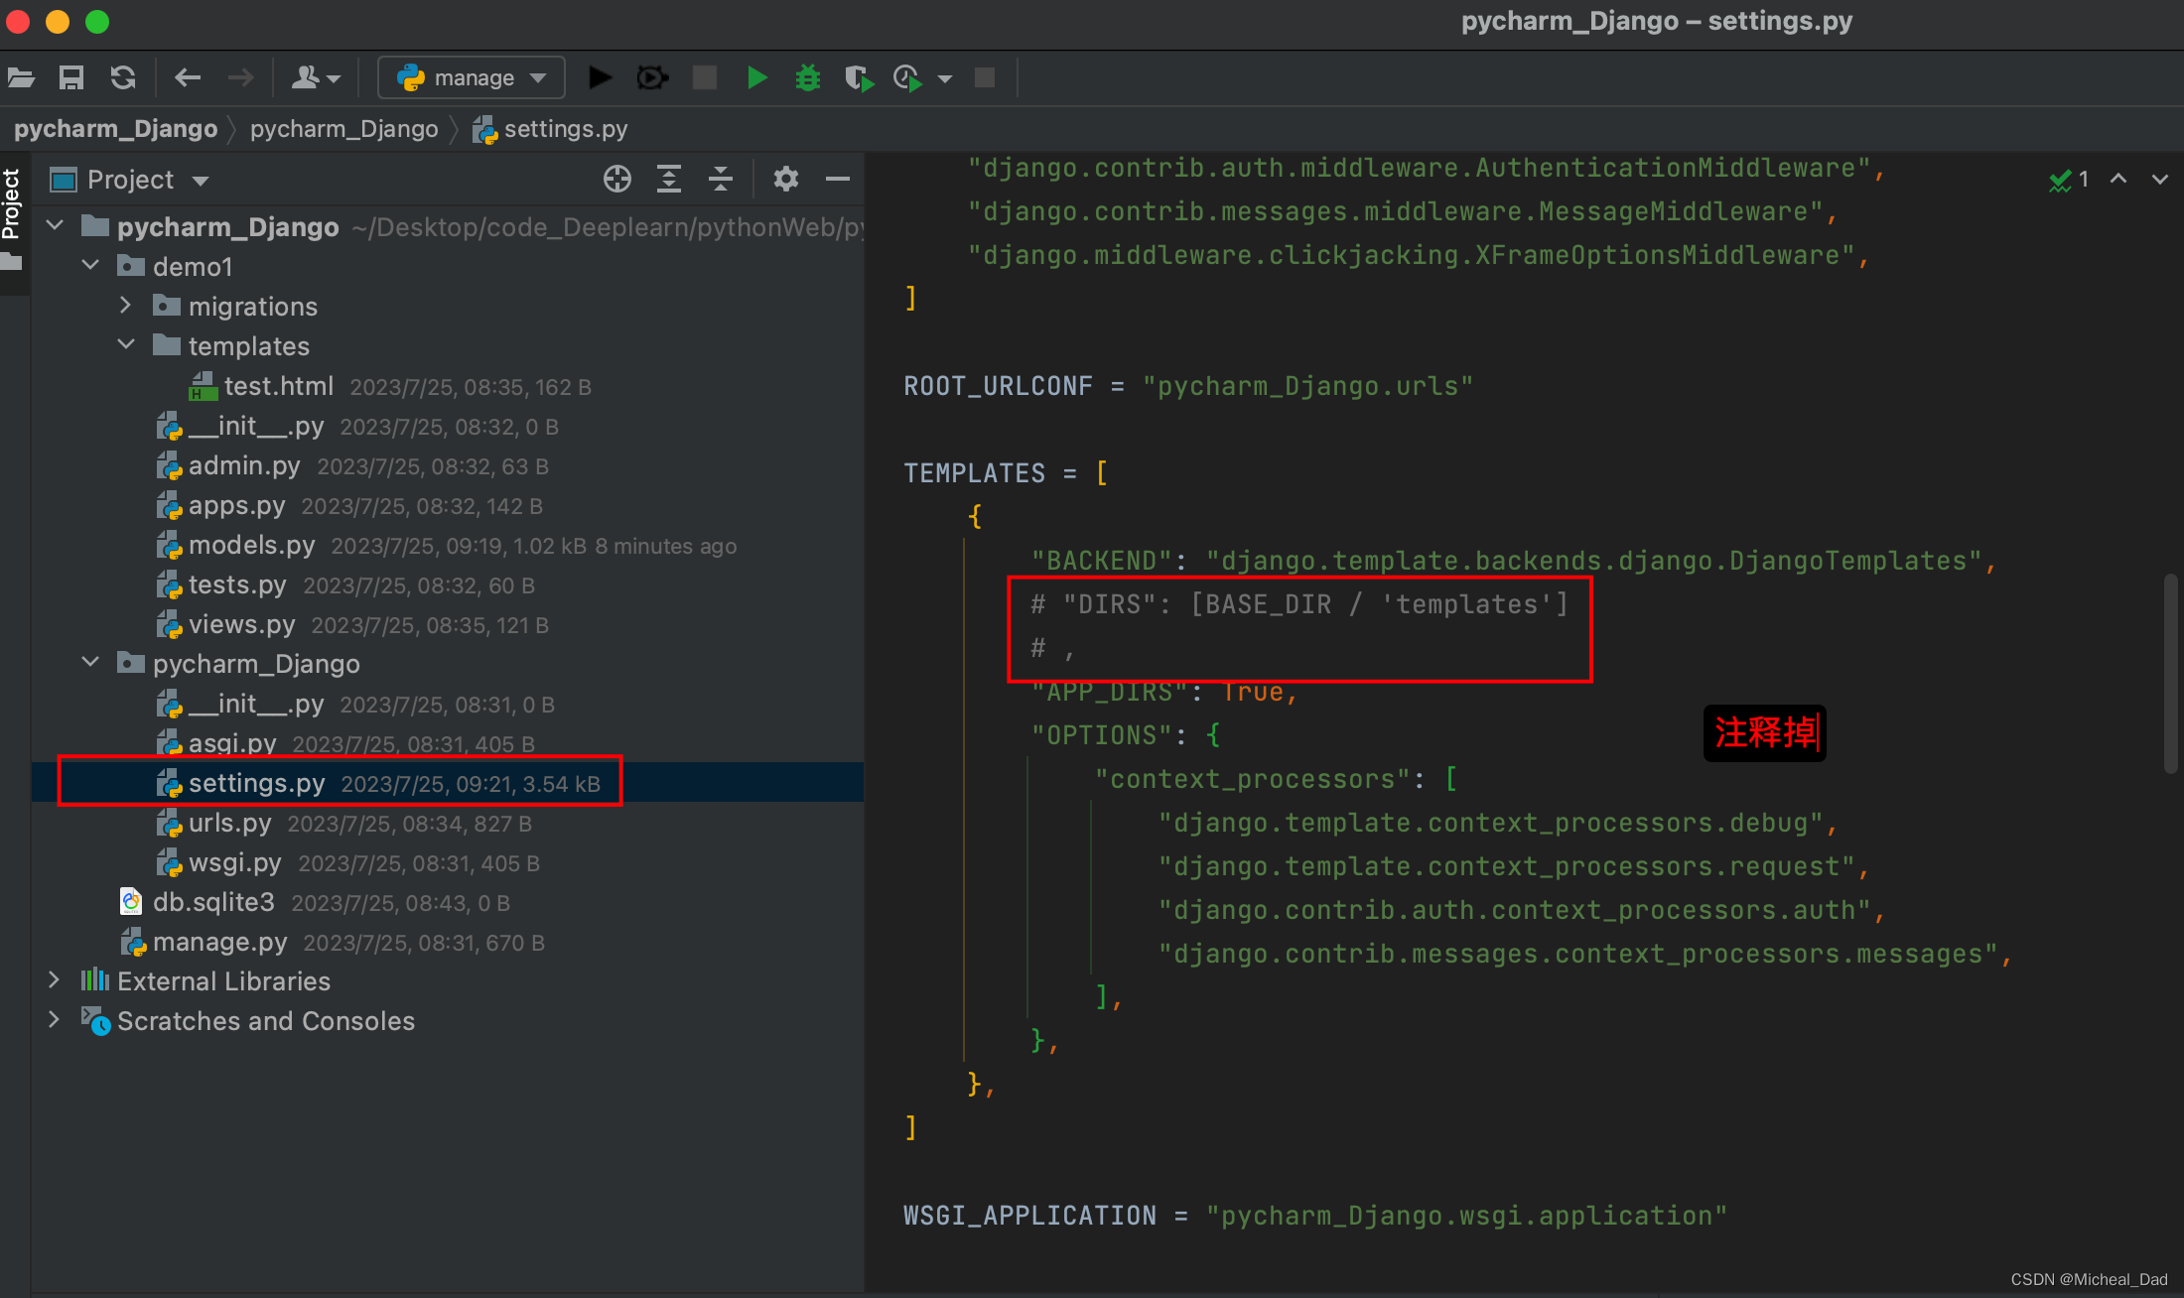
Task: Click the Back navigation arrow
Action: [187, 77]
